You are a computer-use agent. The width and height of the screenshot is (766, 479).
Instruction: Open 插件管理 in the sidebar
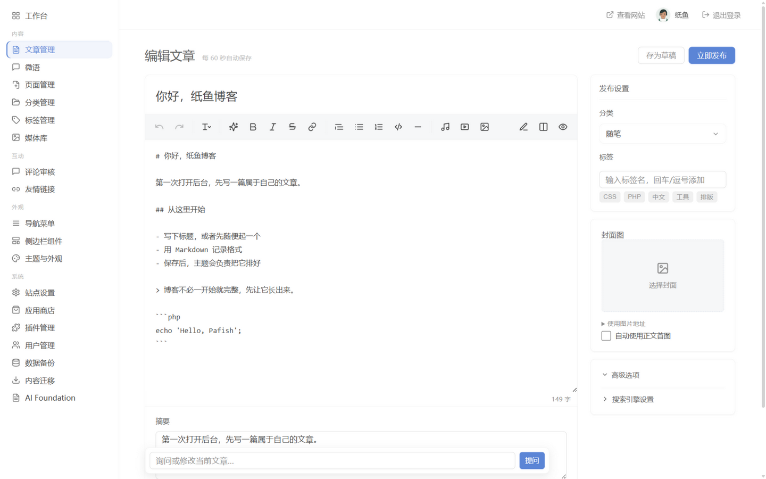(59, 328)
